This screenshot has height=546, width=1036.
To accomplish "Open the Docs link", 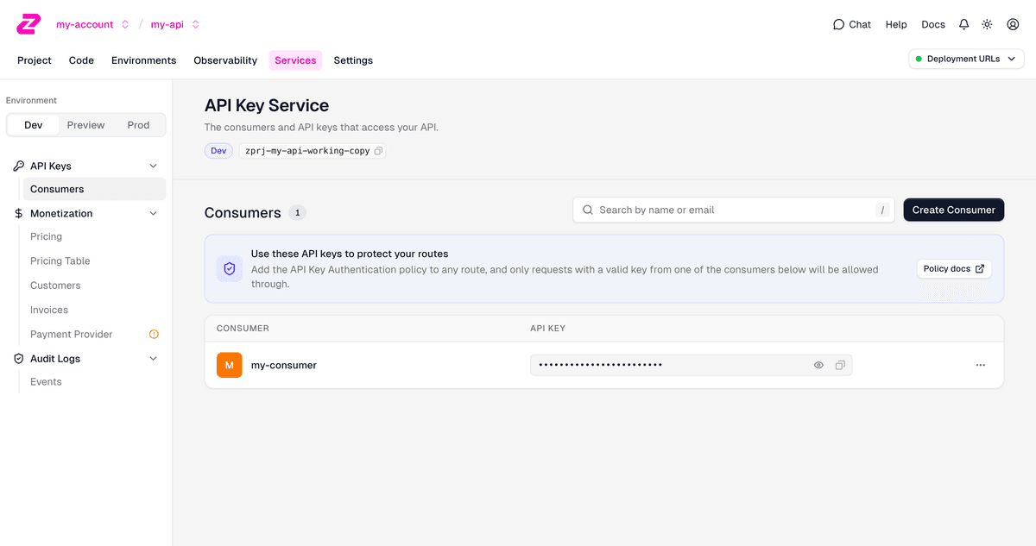I will click(933, 24).
